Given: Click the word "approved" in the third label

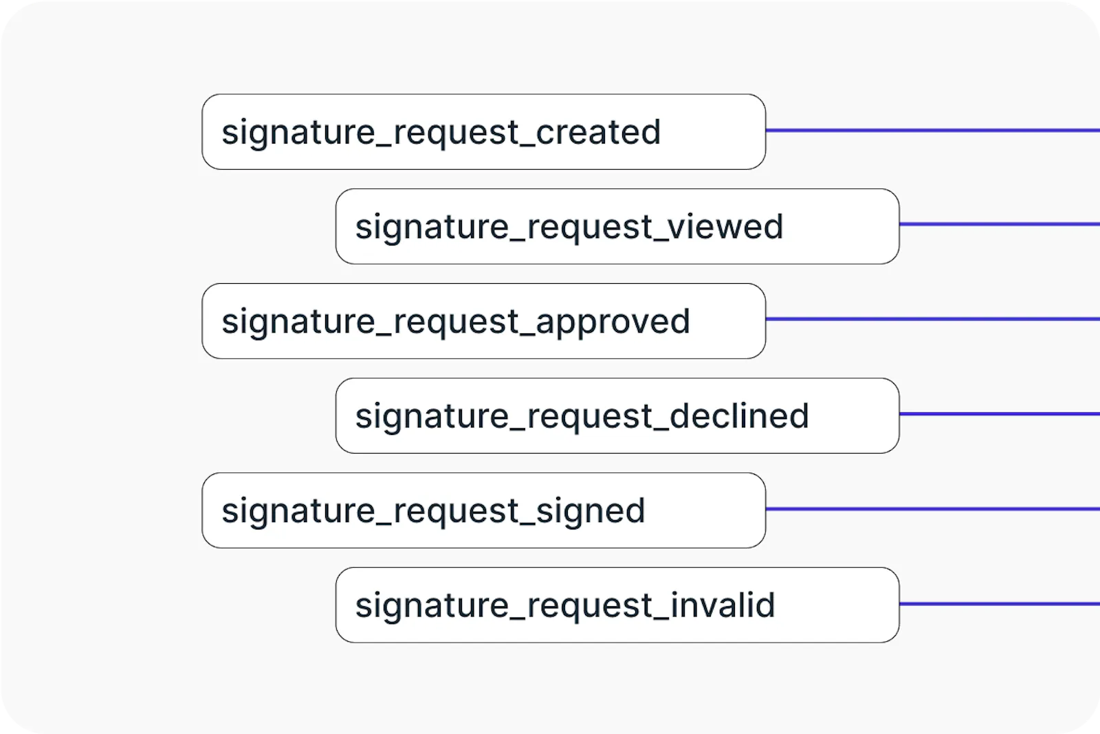Looking at the screenshot, I should [613, 322].
